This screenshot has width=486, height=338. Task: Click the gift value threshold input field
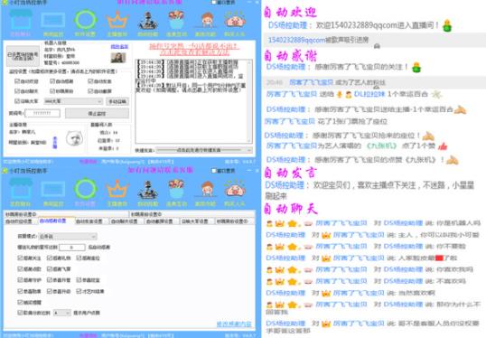[x=72, y=247]
